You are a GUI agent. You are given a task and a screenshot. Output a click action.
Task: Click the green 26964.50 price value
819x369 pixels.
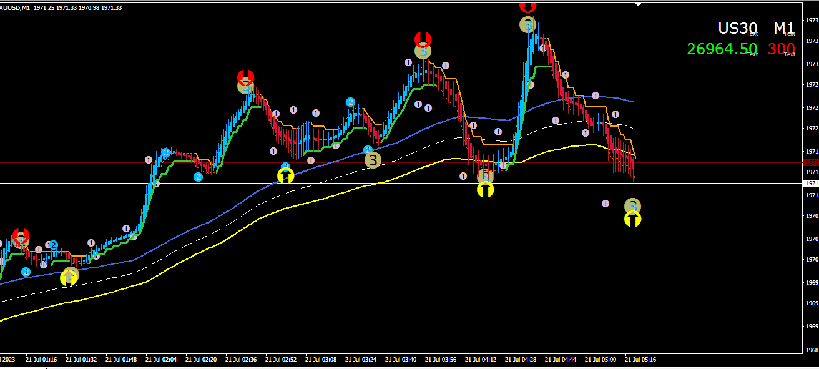click(722, 49)
